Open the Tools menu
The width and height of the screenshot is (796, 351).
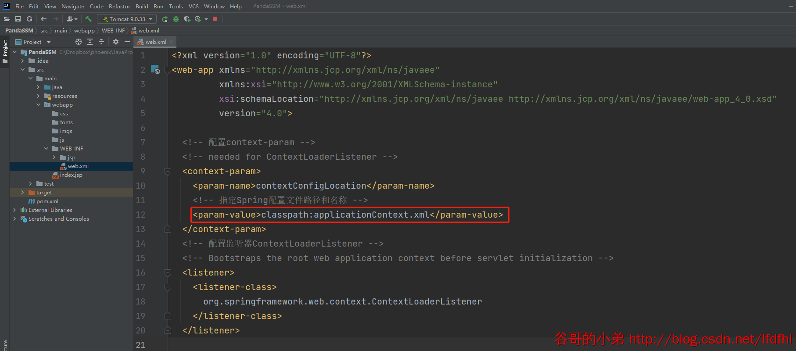click(x=176, y=6)
